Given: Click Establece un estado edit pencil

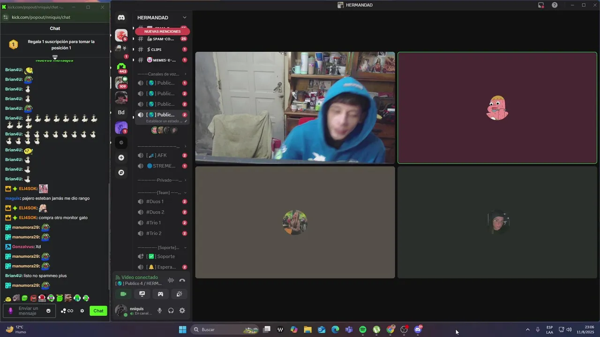Looking at the screenshot, I should pyautogui.click(x=186, y=121).
